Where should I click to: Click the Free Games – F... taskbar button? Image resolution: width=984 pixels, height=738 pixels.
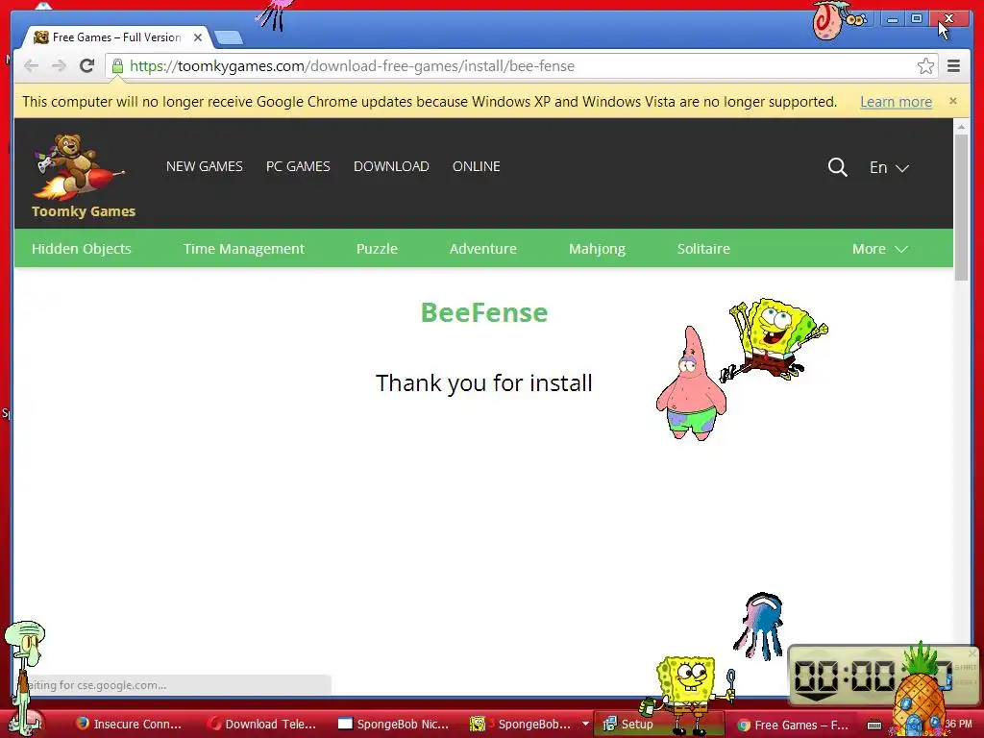tap(793, 725)
